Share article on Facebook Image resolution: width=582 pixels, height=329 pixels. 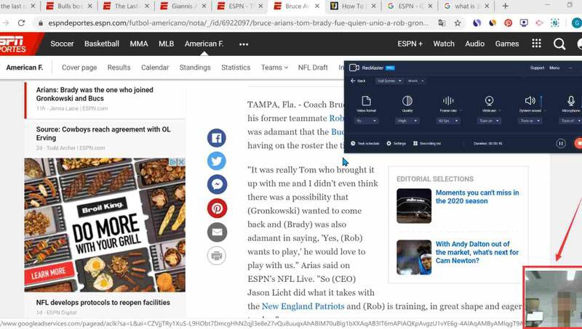[x=216, y=138]
